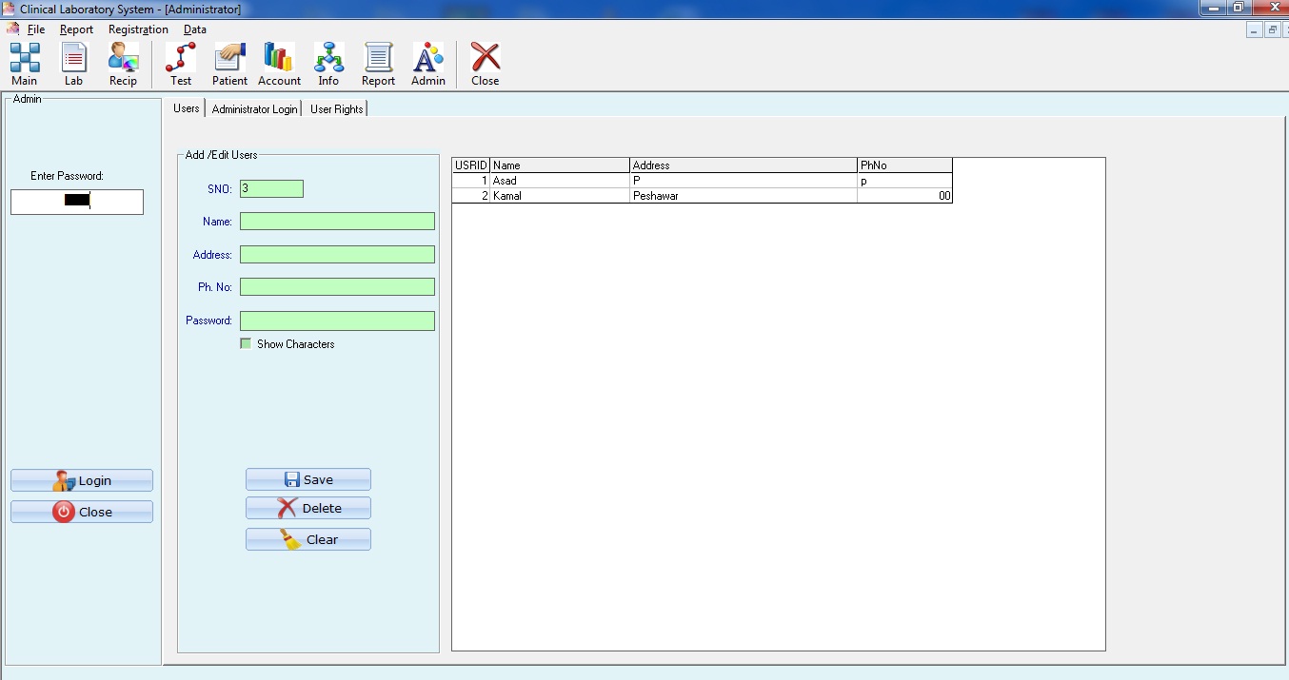Viewport: 1289px width, 680px height.
Task: Minimize the inner Administrator child window
Action: pyautogui.click(x=1255, y=30)
